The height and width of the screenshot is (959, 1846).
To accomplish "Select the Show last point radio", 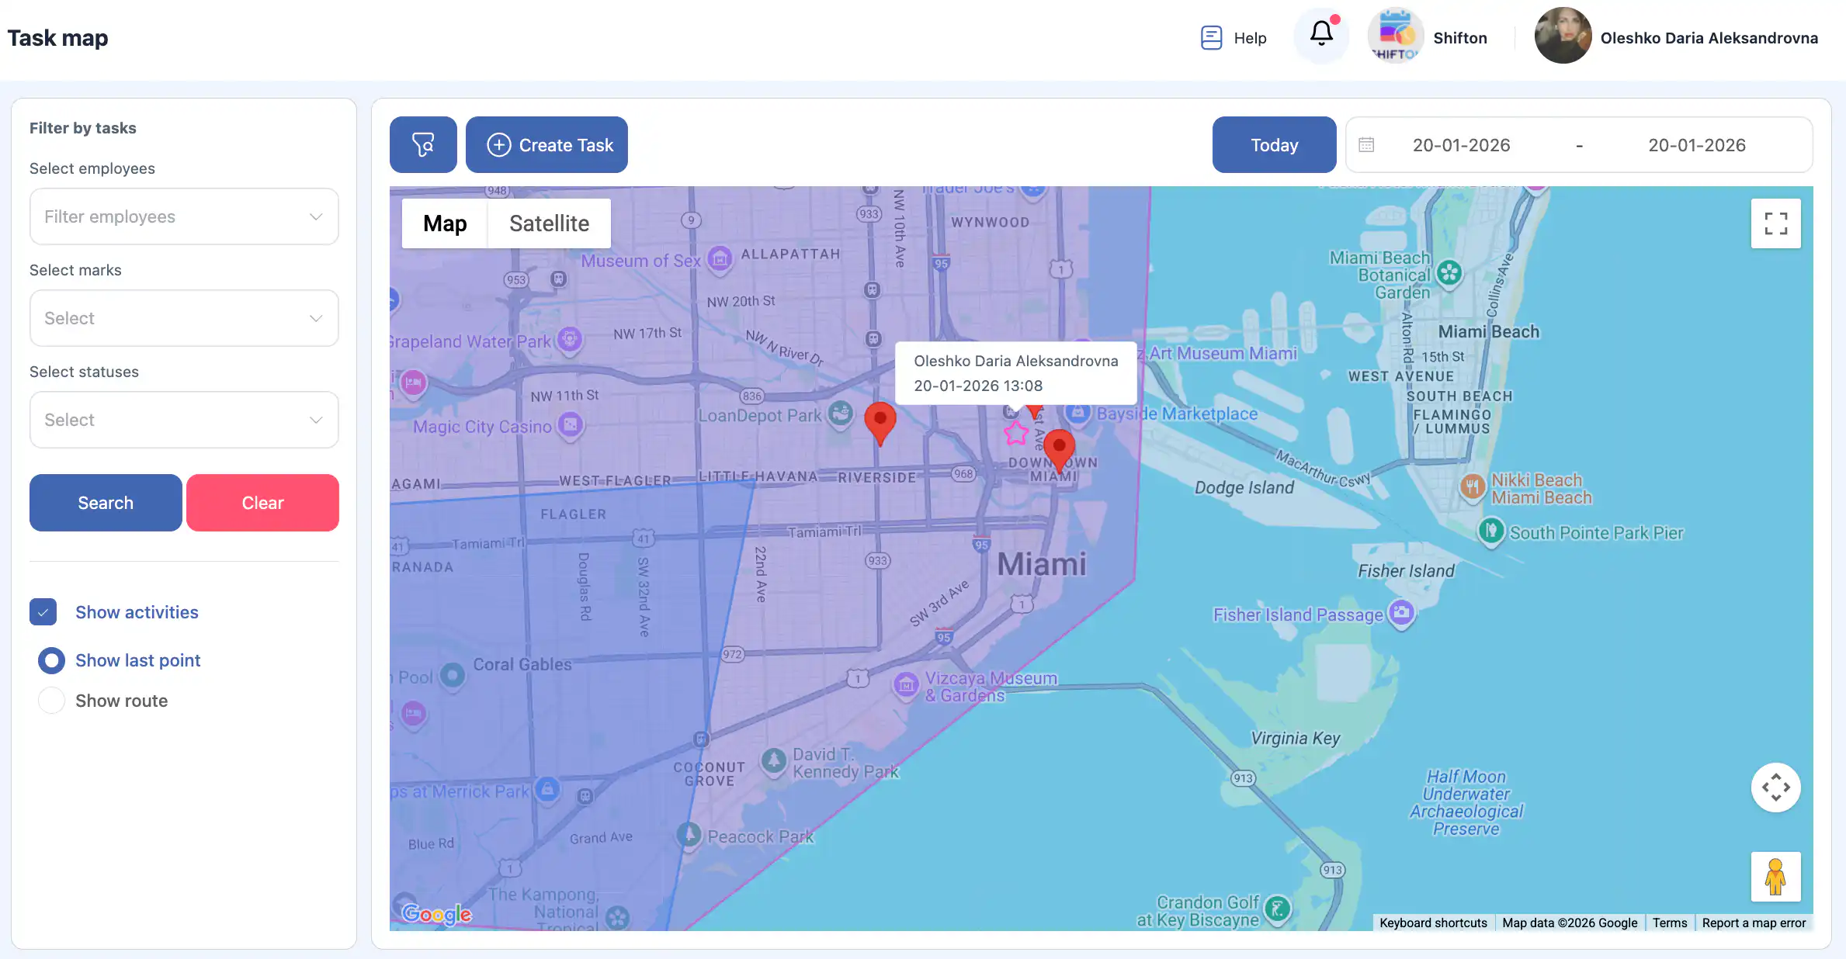I will pos(51,660).
